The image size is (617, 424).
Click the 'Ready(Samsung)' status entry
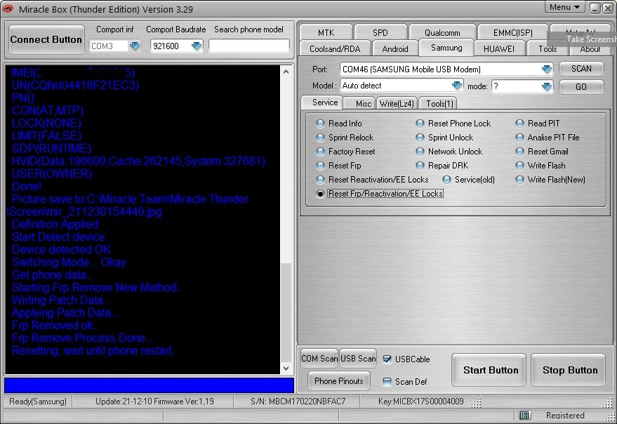[38, 402]
